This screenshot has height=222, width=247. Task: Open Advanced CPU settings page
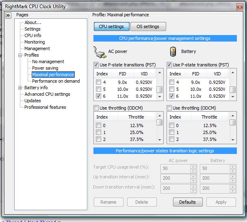click(47, 94)
